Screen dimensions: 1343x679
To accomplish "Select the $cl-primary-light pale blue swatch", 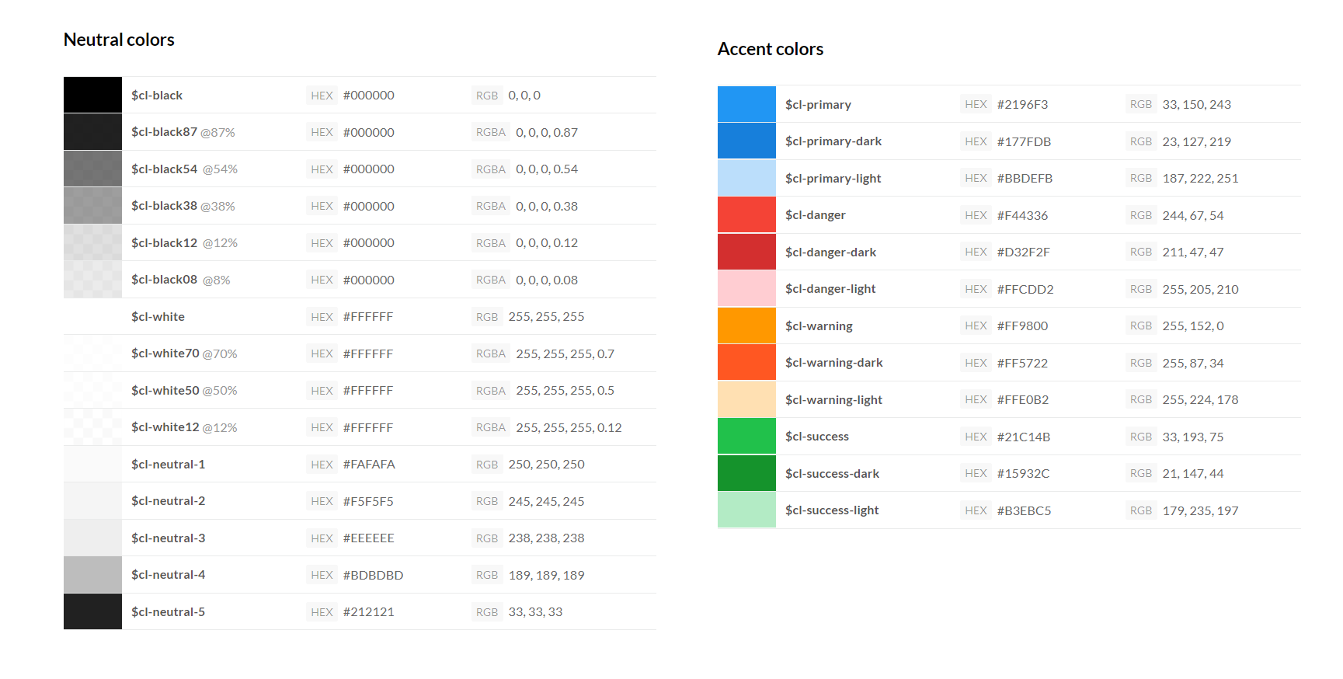I will pos(746,178).
